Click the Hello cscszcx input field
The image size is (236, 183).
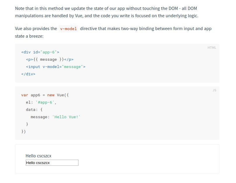(x=52, y=163)
